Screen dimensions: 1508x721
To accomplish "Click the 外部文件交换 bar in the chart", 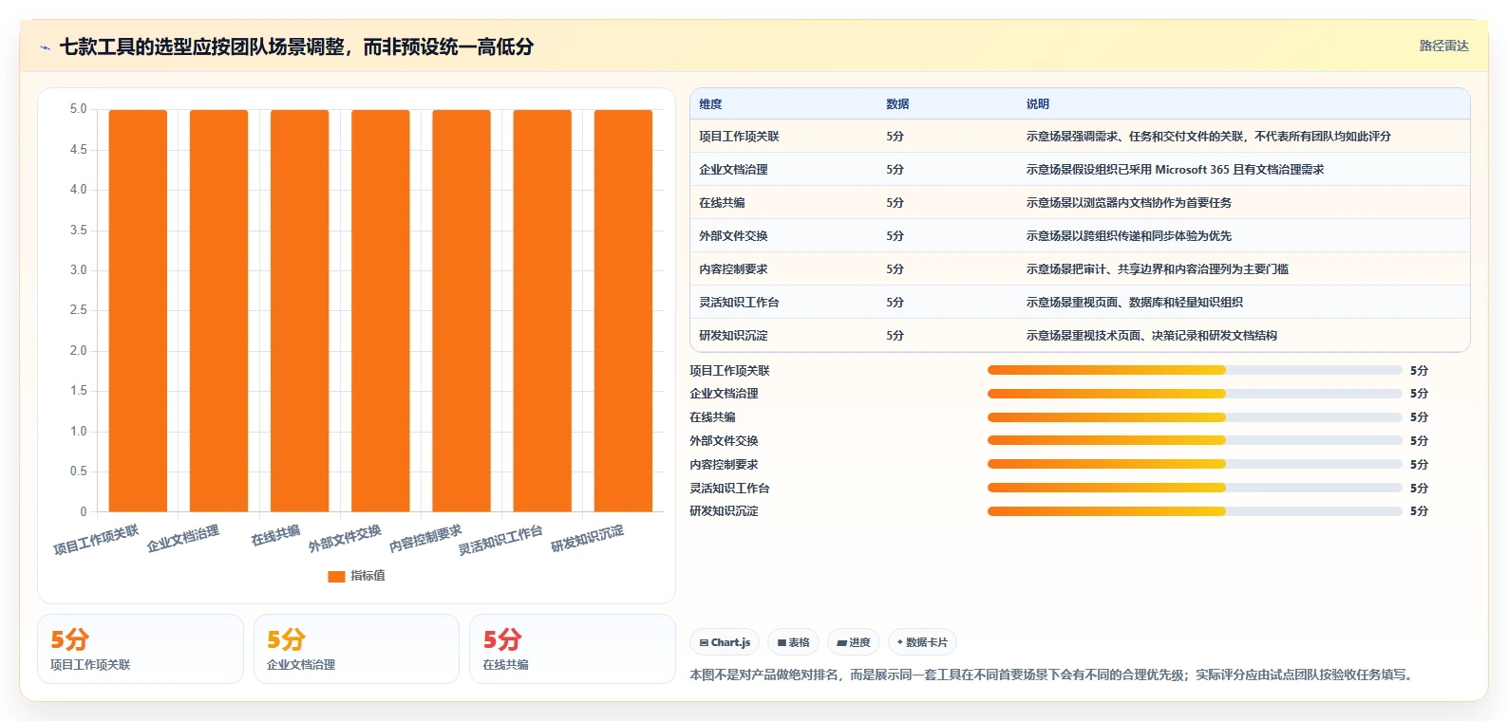I will pos(380,311).
